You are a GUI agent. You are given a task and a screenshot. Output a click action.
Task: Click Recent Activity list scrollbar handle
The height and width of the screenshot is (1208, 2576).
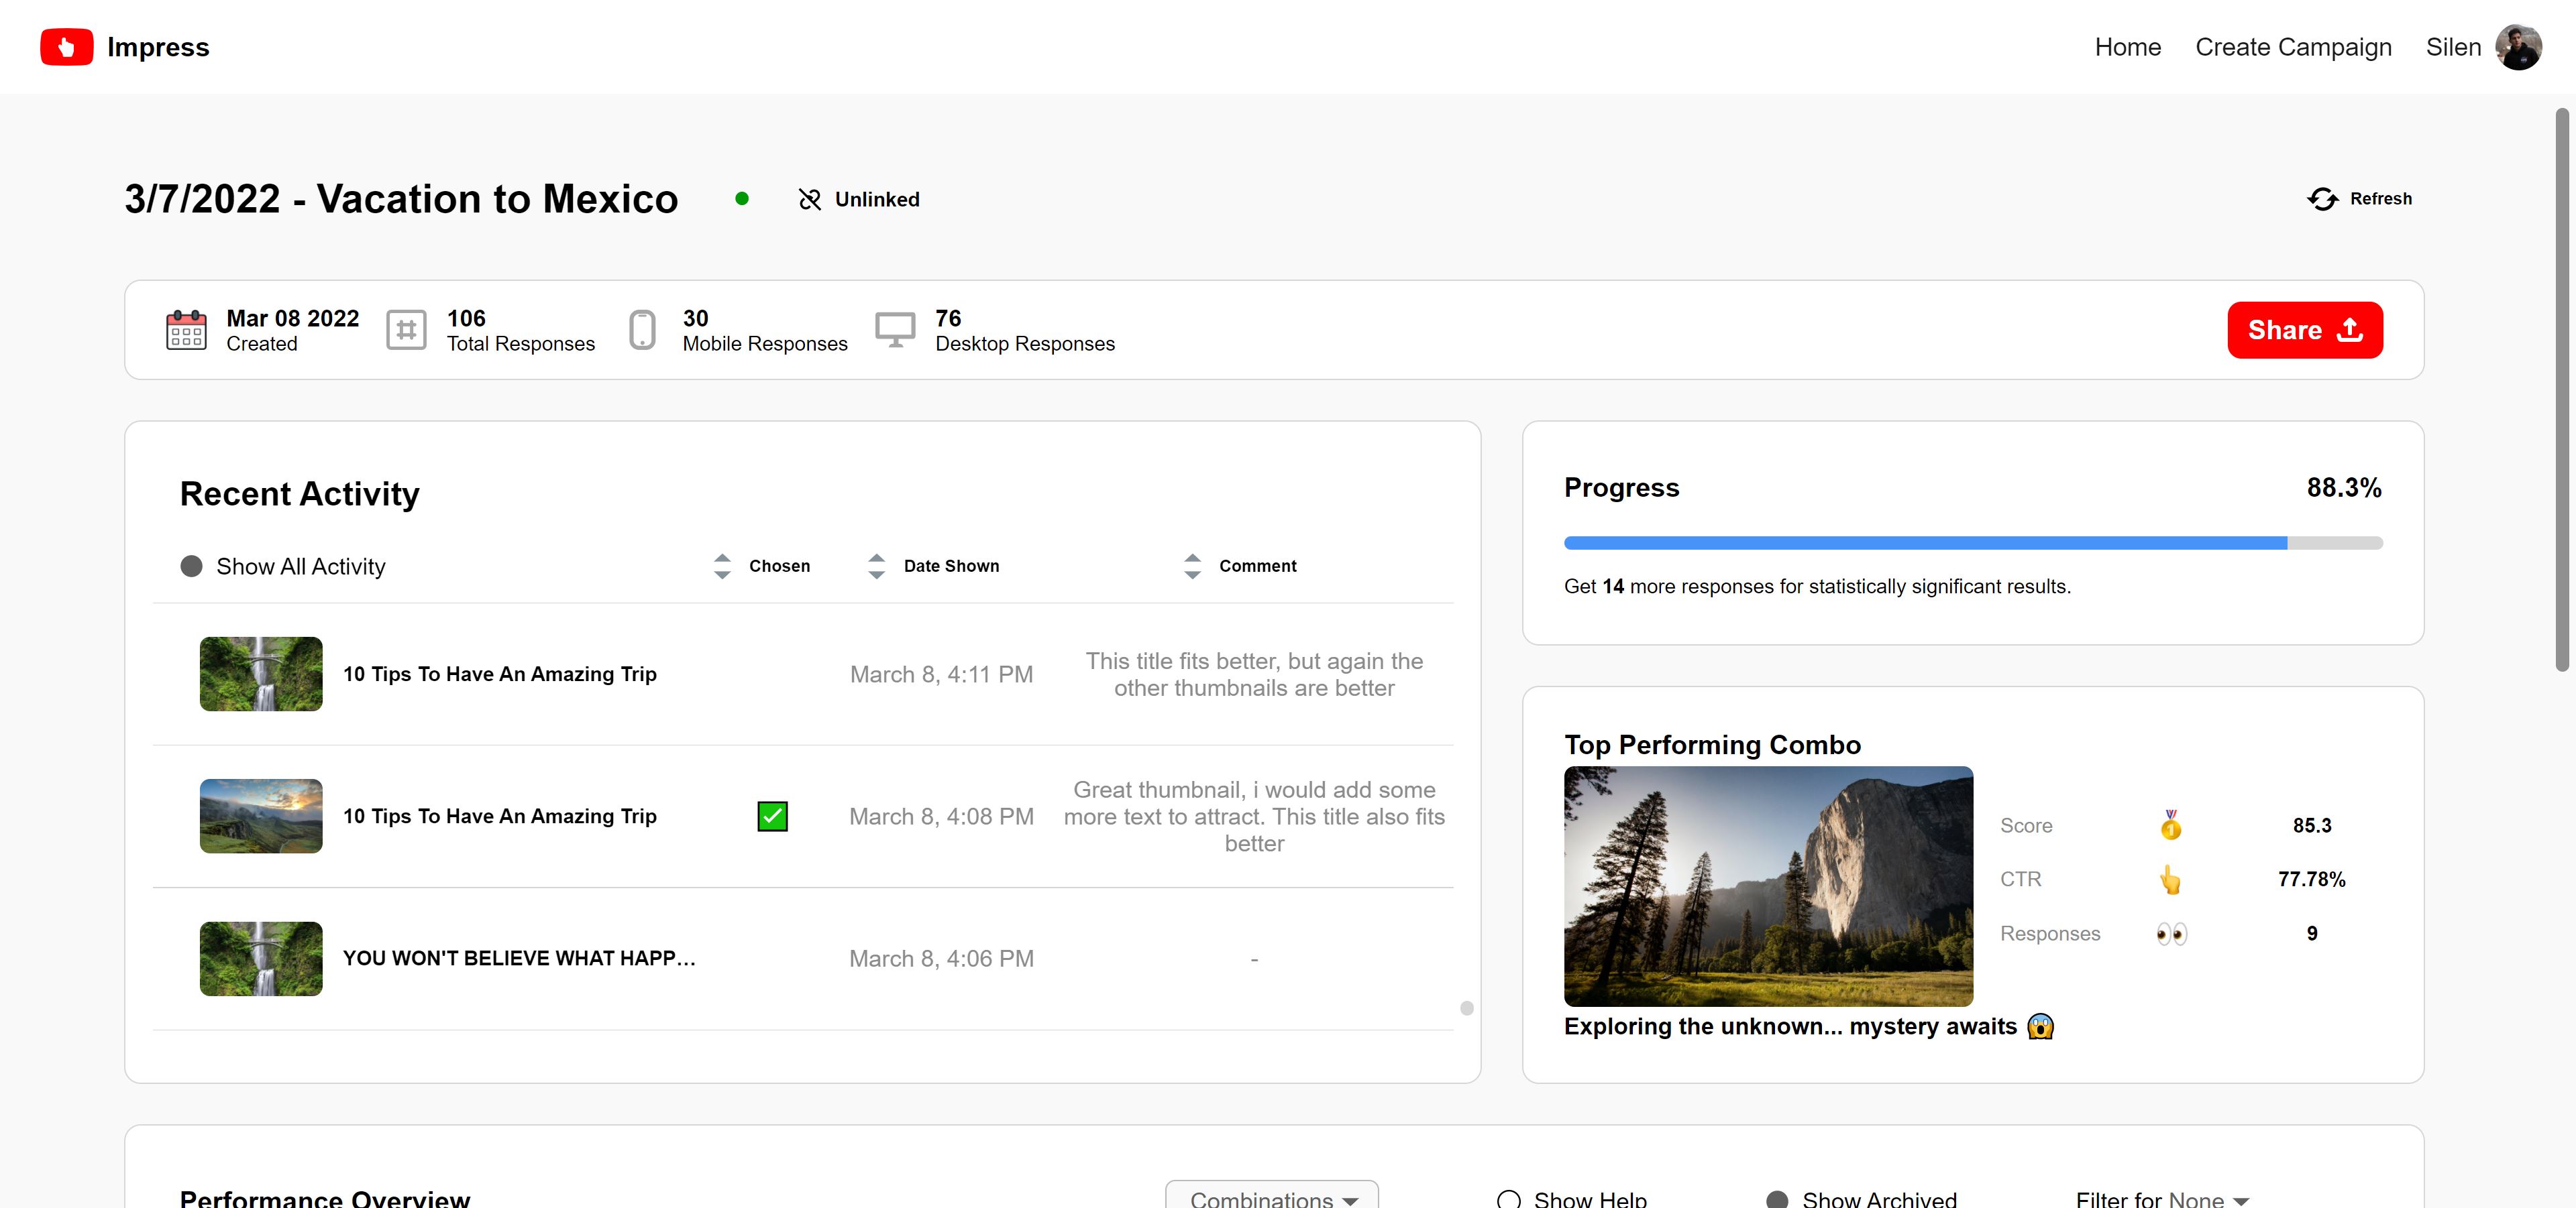(x=1466, y=1008)
